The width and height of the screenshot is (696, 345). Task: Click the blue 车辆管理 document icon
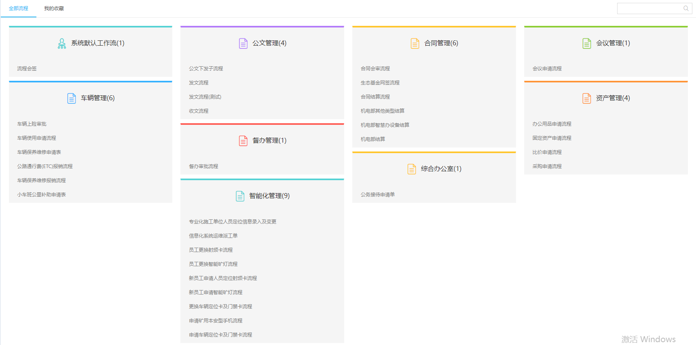tap(72, 99)
